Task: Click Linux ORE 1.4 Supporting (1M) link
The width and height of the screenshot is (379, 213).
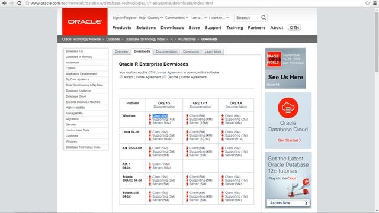Action: coord(236,135)
